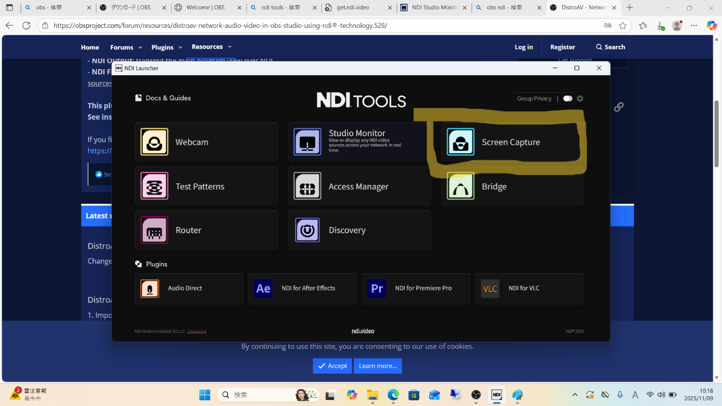Open File Explorer from the taskbar
The image size is (722, 406).
pyautogui.click(x=372, y=395)
